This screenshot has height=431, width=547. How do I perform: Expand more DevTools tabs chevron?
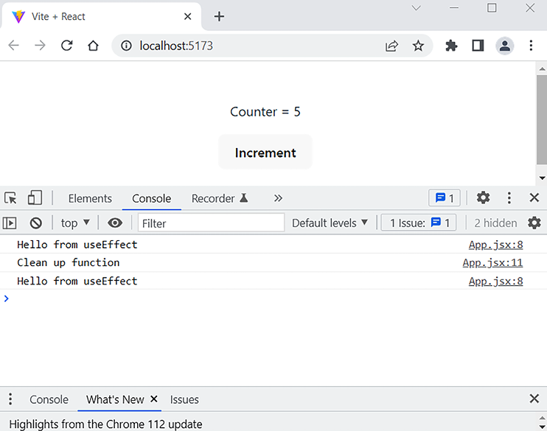pyautogui.click(x=278, y=198)
